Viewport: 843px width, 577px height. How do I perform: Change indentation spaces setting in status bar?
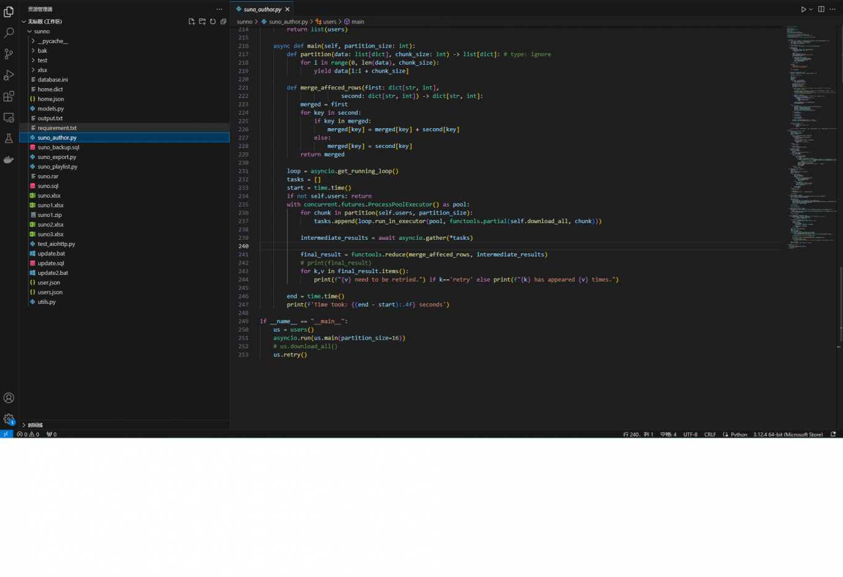pos(668,434)
